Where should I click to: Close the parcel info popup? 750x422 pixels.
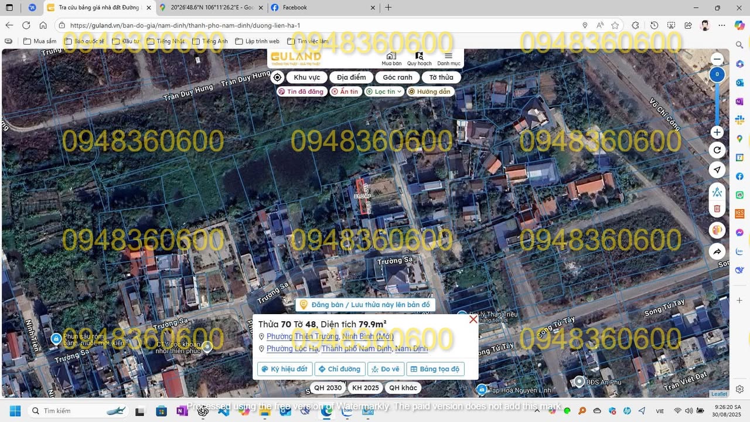click(x=473, y=319)
